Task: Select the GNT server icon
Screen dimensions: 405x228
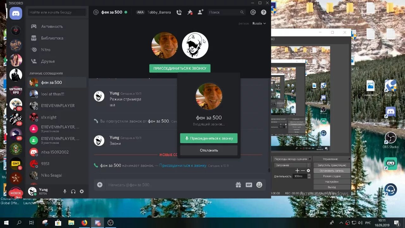Action: pos(16,163)
